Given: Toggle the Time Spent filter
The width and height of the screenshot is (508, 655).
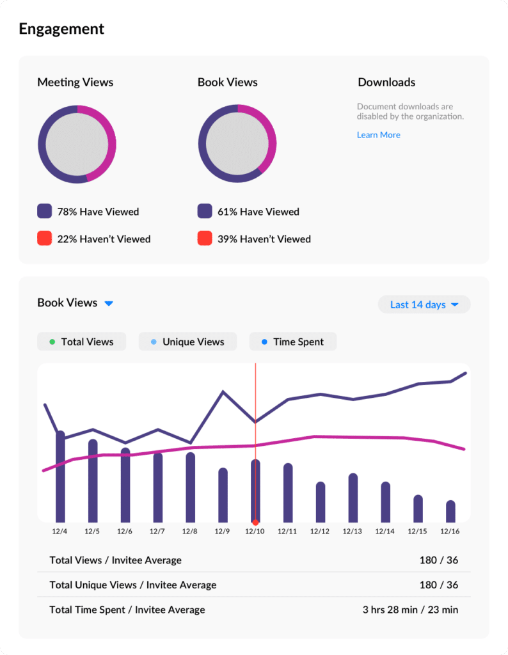Looking at the screenshot, I should tap(292, 341).
